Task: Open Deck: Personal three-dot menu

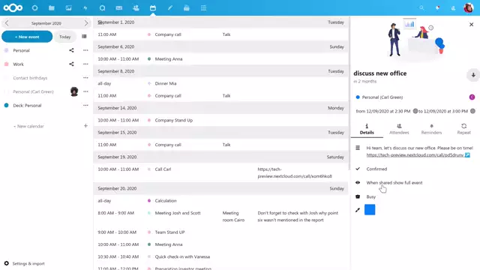Action: [x=85, y=105]
